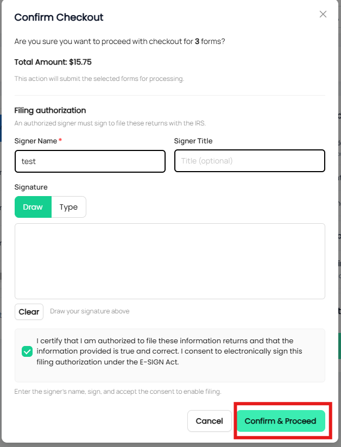Click the Confirm Checkout heading
Image resolution: width=341 pixels, height=447 pixels.
[59, 17]
